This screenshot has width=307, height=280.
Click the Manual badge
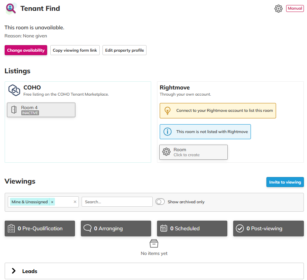pyautogui.click(x=295, y=8)
